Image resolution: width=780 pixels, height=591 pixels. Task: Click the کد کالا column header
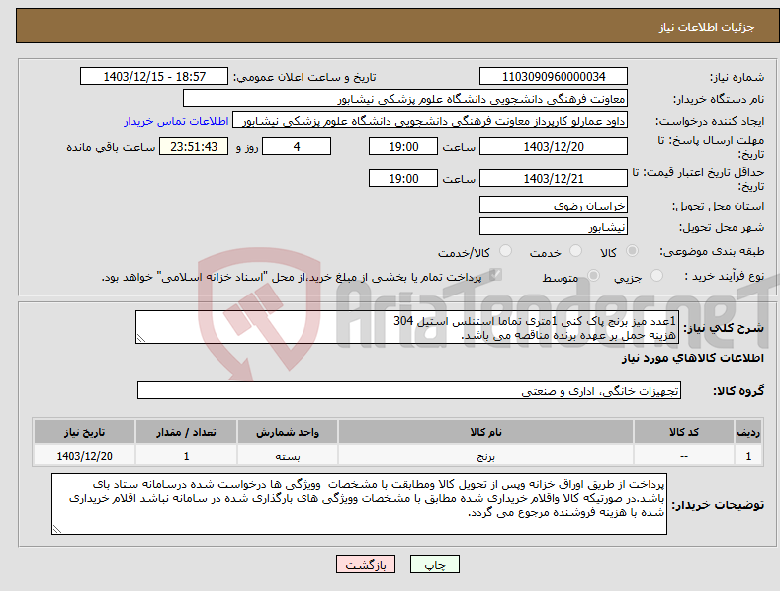[x=684, y=432]
